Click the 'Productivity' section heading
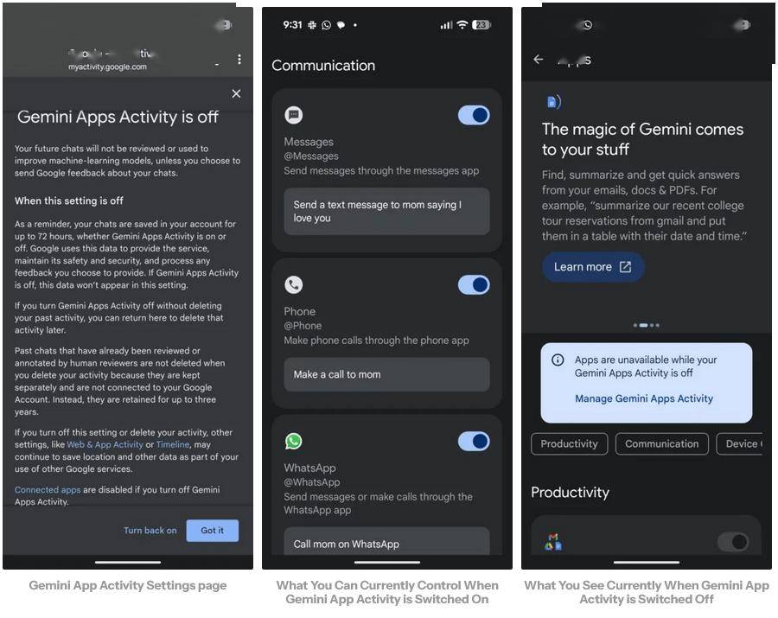Image resolution: width=778 pixels, height=618 pixels. coord(571,492)
